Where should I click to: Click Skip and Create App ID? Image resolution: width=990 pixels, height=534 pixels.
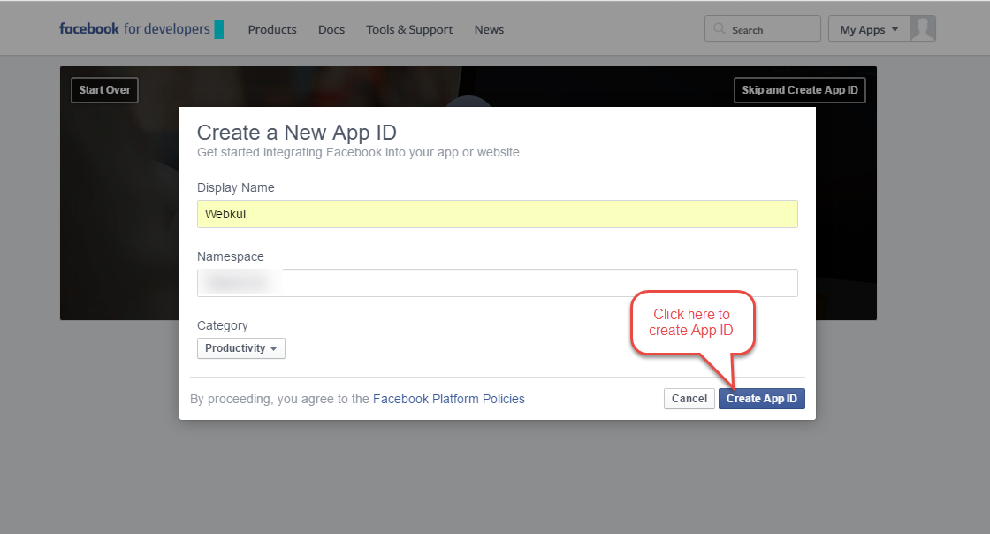pyautogui.click(x=801, y=90)
